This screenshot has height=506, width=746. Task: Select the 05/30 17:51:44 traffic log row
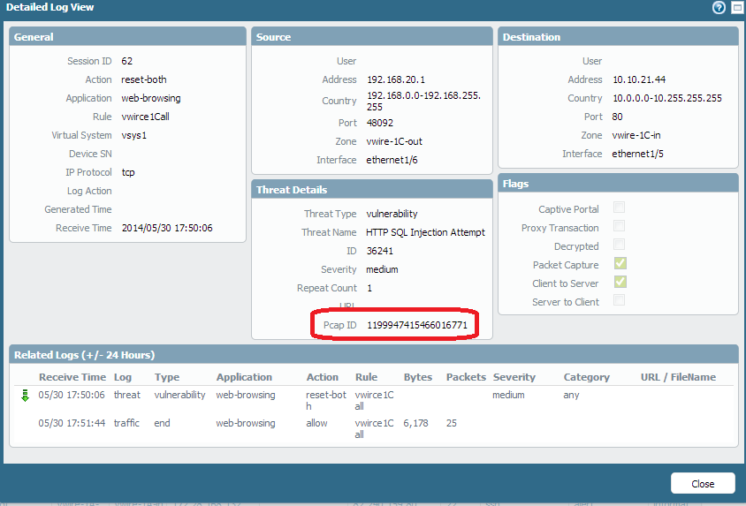(x=374, y=428)
